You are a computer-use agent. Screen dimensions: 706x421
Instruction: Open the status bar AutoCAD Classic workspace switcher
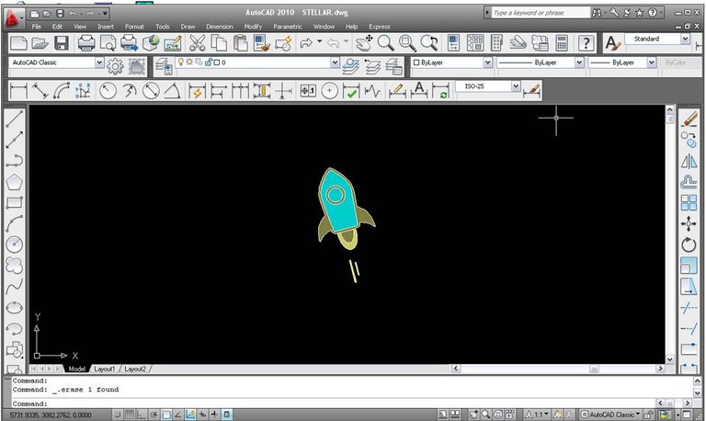[x=611, y=415]
